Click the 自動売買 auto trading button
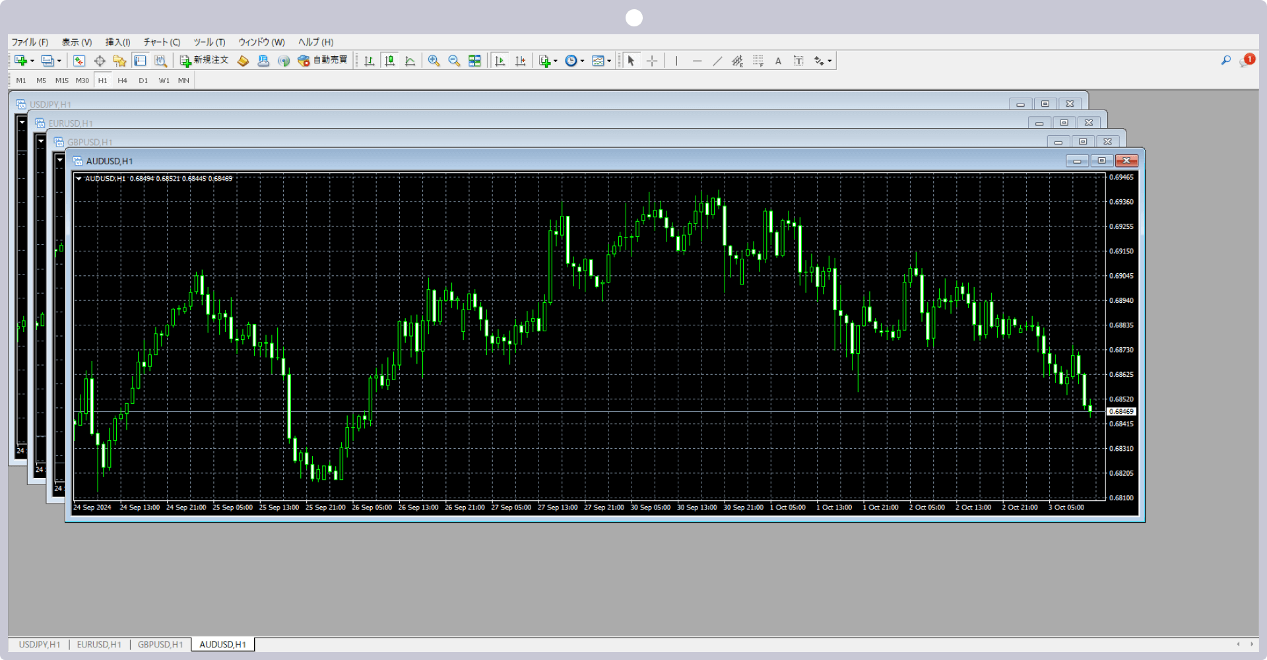This screenshot has height=660, width=1267. (323, 60)
